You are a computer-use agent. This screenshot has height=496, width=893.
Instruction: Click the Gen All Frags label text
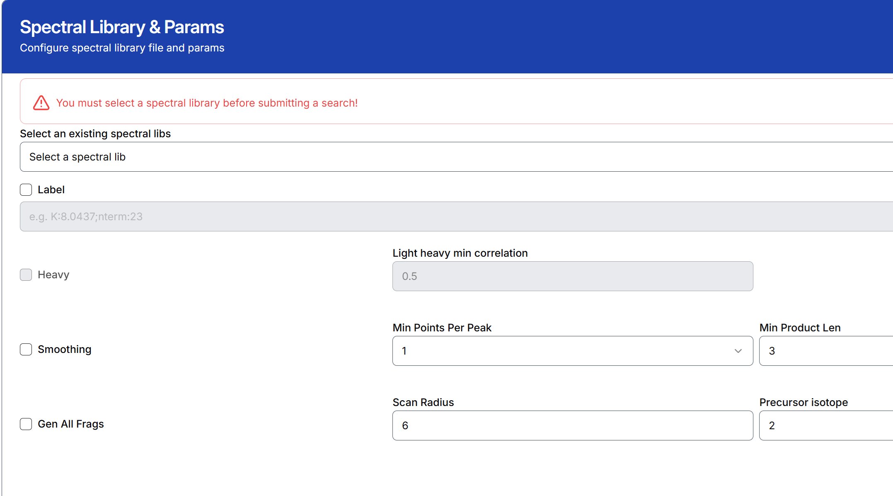[71, 424]
